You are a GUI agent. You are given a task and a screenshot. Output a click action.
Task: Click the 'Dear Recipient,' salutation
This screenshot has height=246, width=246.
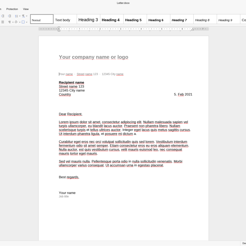(71, 114)
